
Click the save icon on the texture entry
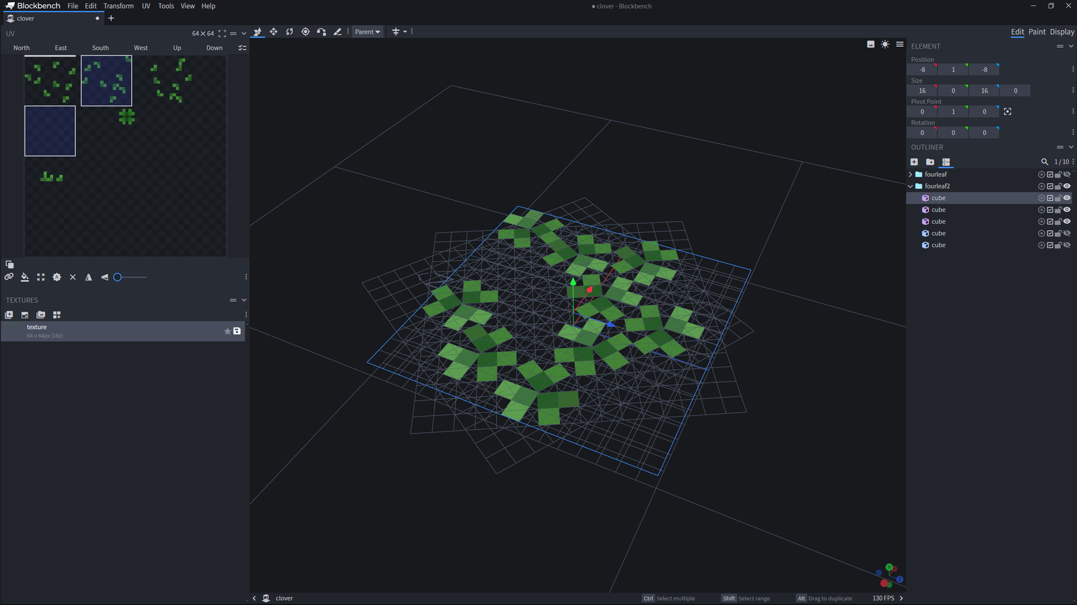pos(237,331)
